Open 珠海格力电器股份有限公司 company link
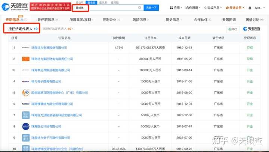Screen dimensions: 269x152 point(49,48)
